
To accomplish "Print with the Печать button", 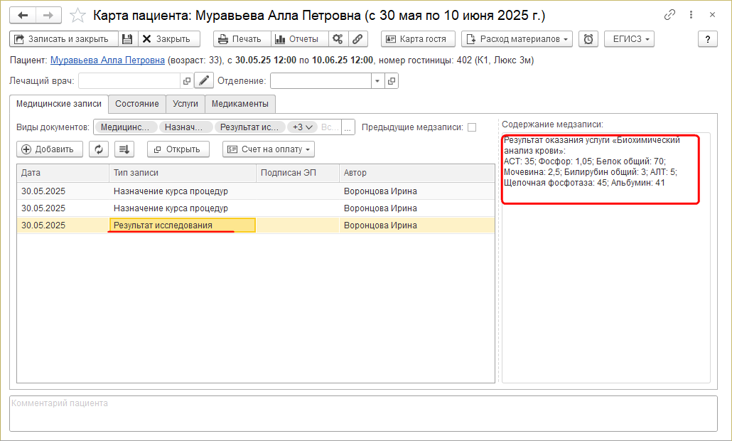I will 242,39.
